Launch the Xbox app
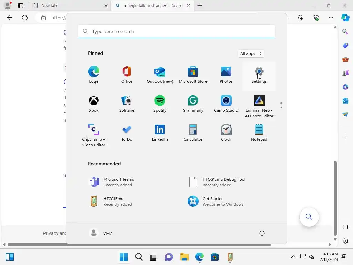 [94, 104]
